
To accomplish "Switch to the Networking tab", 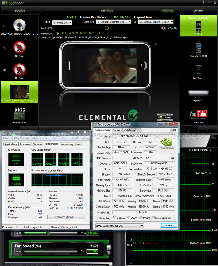I will 67,144.
